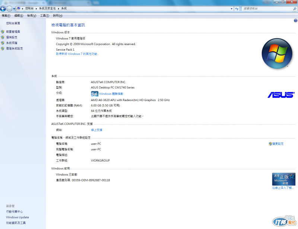298x229 pixels.
Task: Click 變更設定 link
Action: coord(278,144)
